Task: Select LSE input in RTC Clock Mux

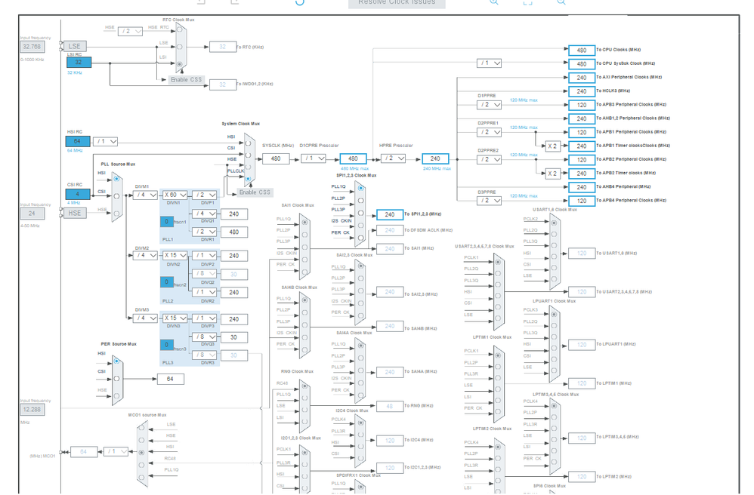Action: click(x=179, y=47)
